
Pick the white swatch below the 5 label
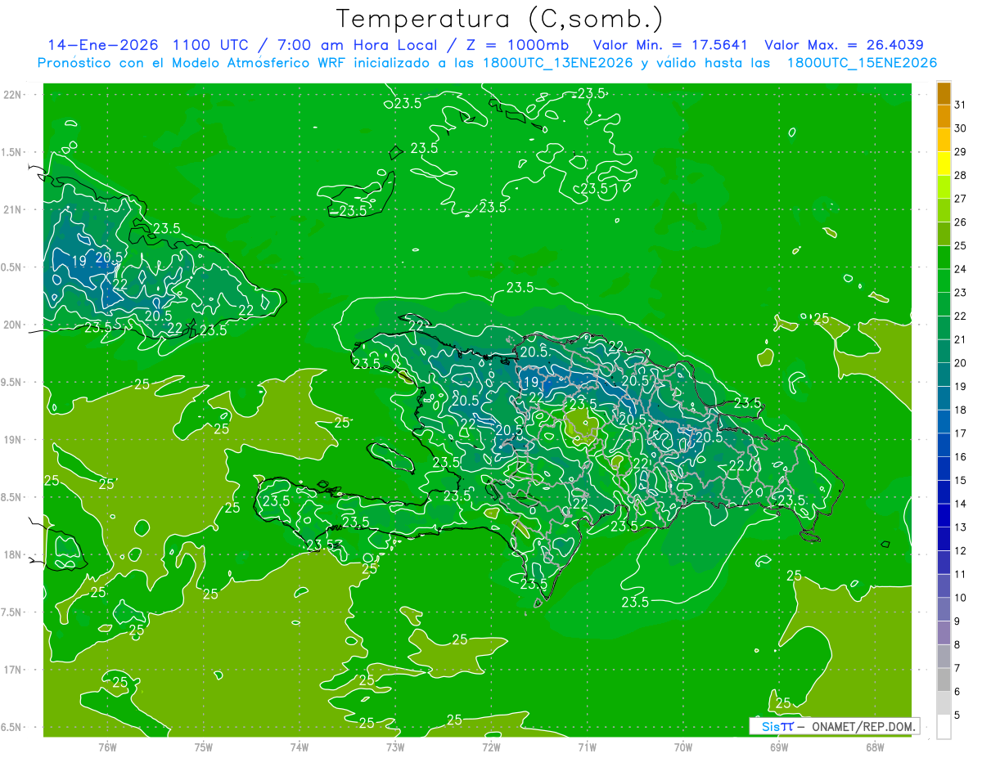[944, 727]
